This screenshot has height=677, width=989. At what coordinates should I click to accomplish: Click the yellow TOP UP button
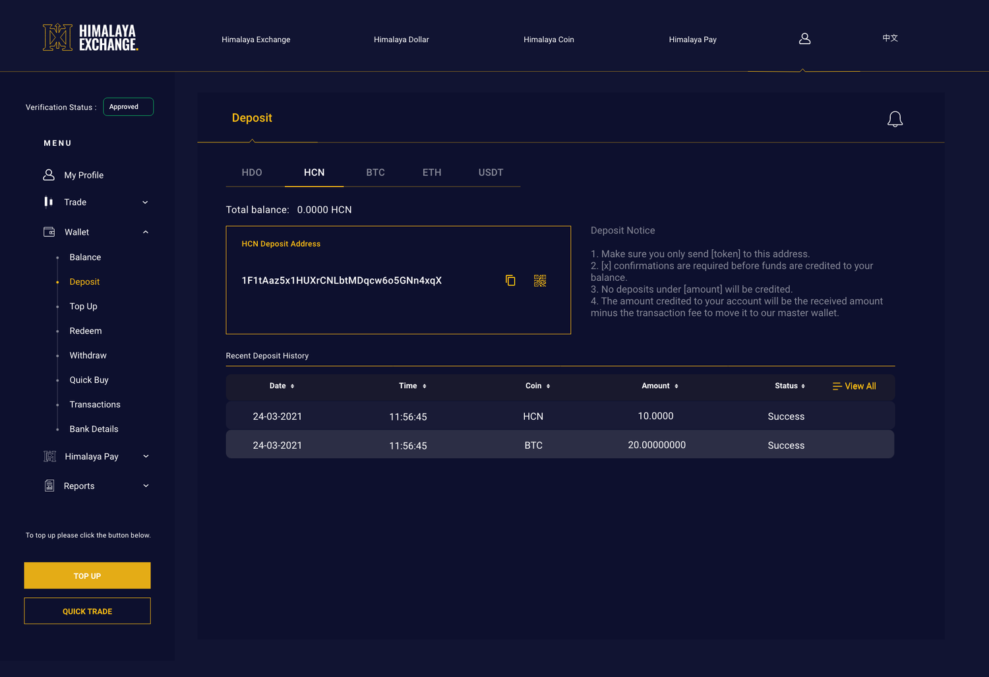click(87, 575)
